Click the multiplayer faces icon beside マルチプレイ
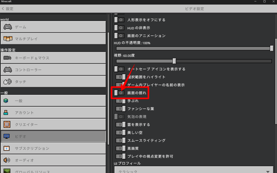This screenshot has height=173, width=277. (8, 39)
